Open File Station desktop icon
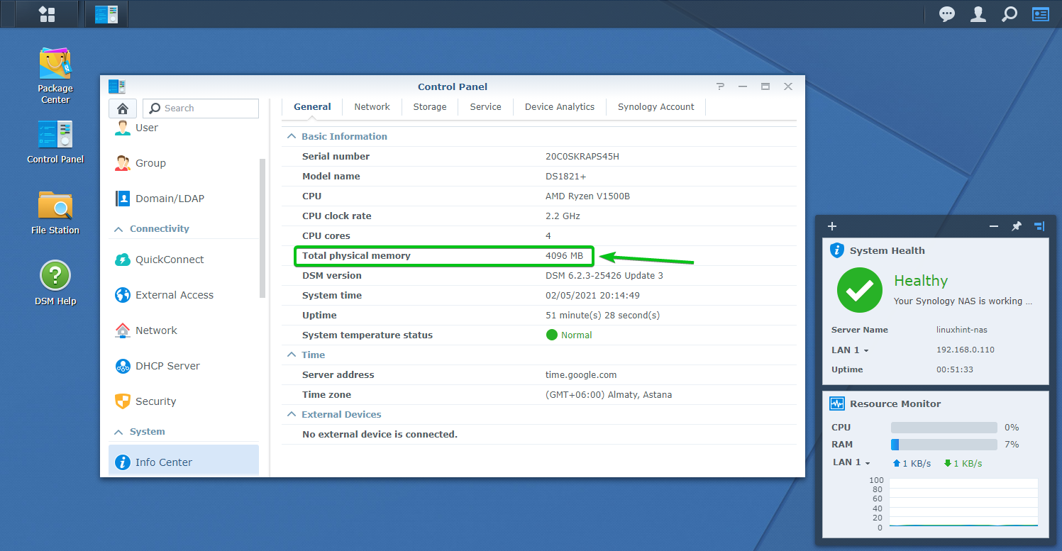 point(55,213)
